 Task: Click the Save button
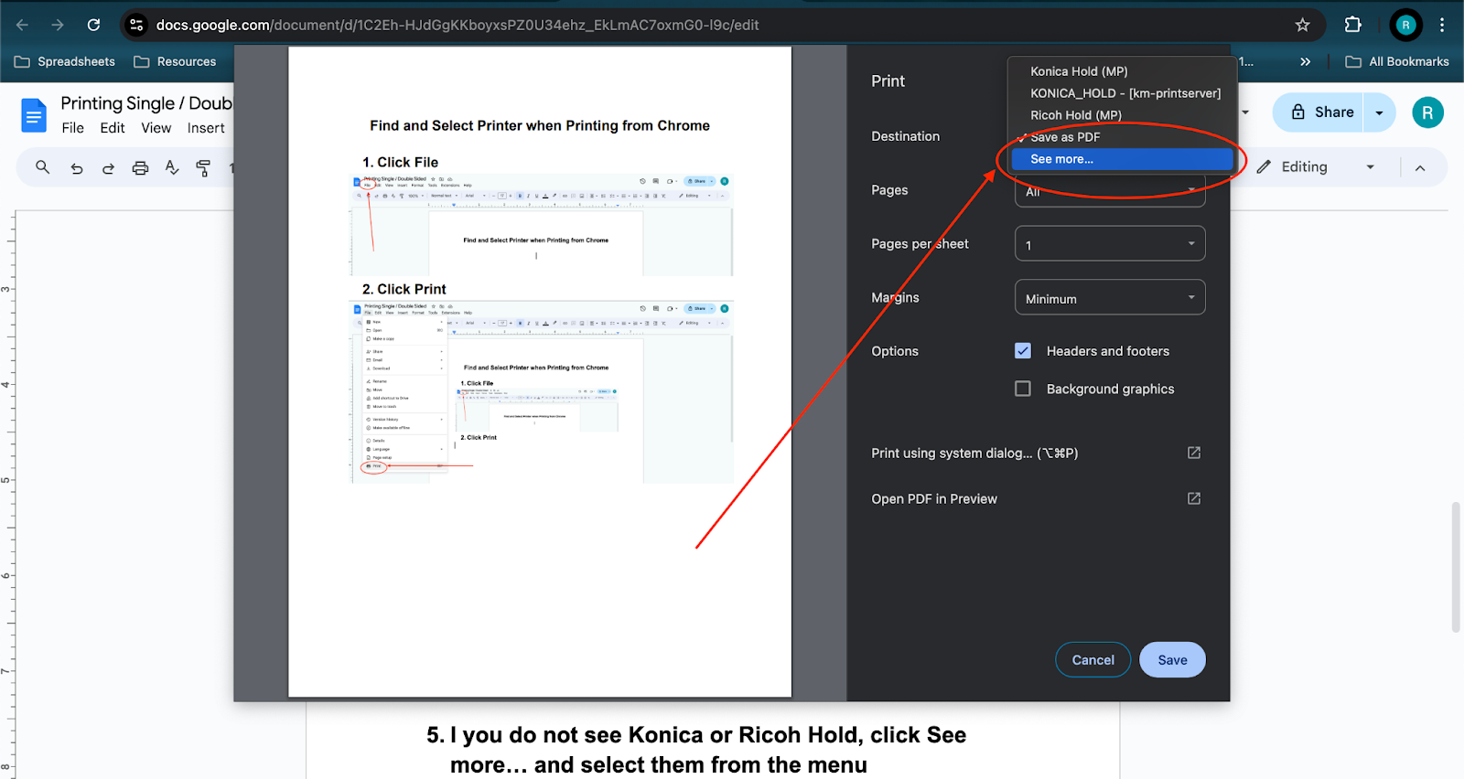click(x=1172, y=660)
